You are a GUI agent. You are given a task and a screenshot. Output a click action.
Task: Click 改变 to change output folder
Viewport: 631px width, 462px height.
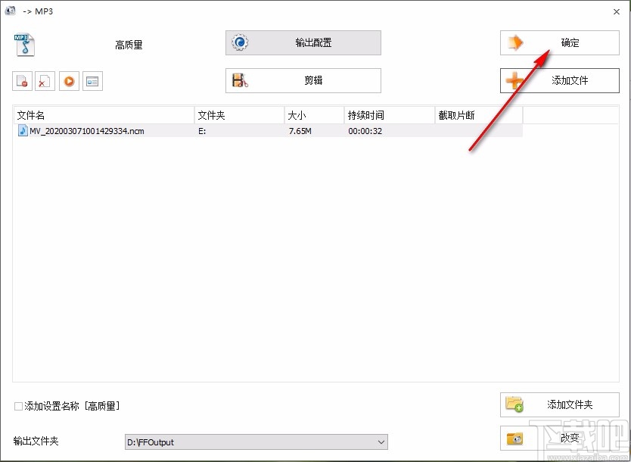click(559, 438)
